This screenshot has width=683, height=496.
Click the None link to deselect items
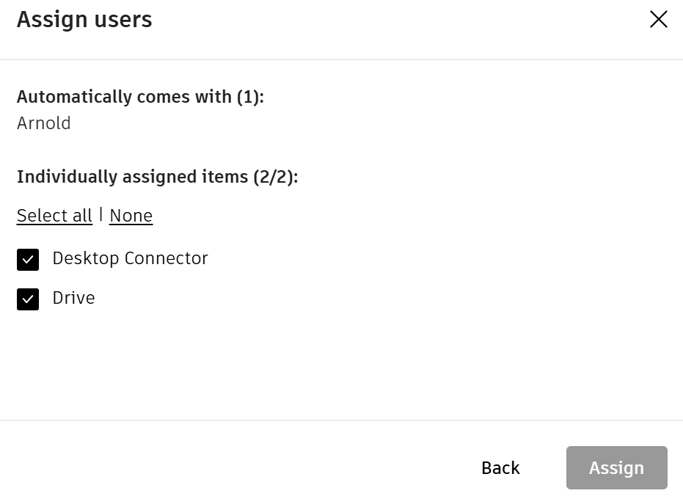[131, 216]
